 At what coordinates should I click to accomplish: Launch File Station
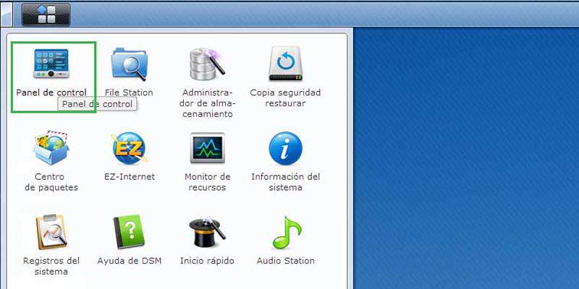[x=130, y=64]
